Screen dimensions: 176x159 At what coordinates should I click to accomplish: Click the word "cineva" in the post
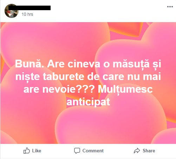pyautogui.click(x=84, y=64)
